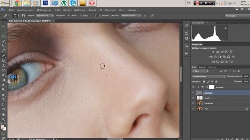Add a Brightness/Contrast adjustment
This screenshot has width=250, height=140.
point(213,52)
